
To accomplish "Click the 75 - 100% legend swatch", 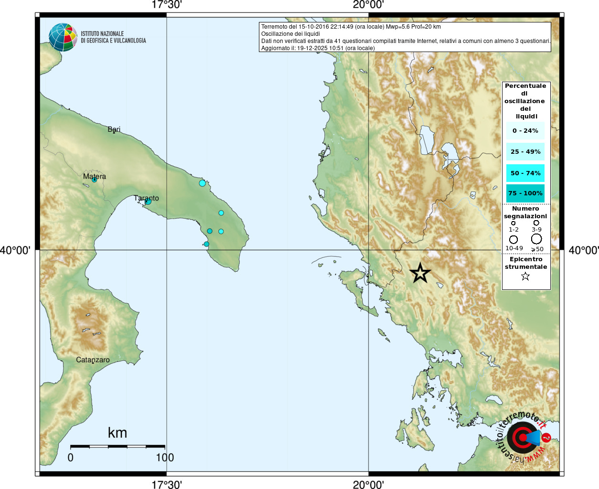I will tap(525, 193).
